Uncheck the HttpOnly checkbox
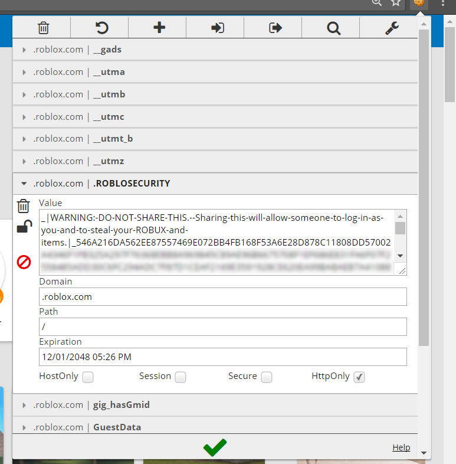Screen dimensions: 456x464 click(x=359, y=377)
